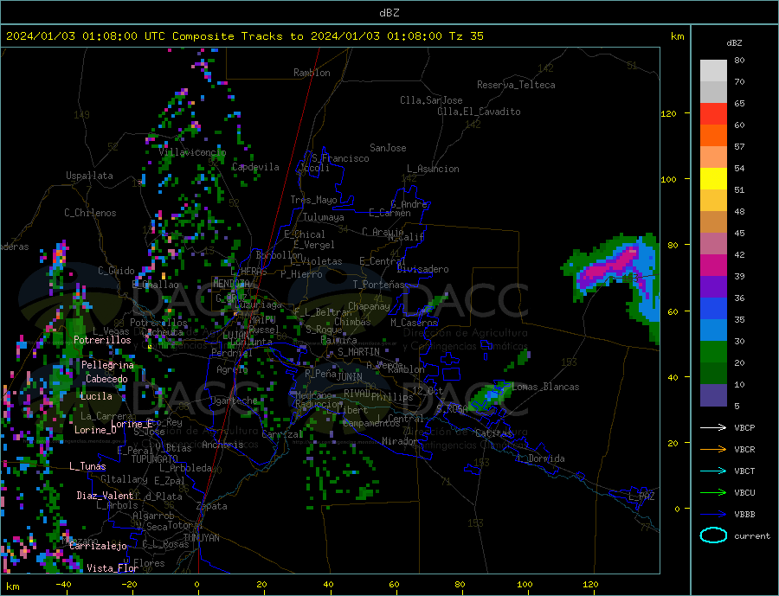Image resolution: width=779 pixels, height=596 pixels.
Task: Click the blue VBBB arrow in the legend
Action: (713, 514)
